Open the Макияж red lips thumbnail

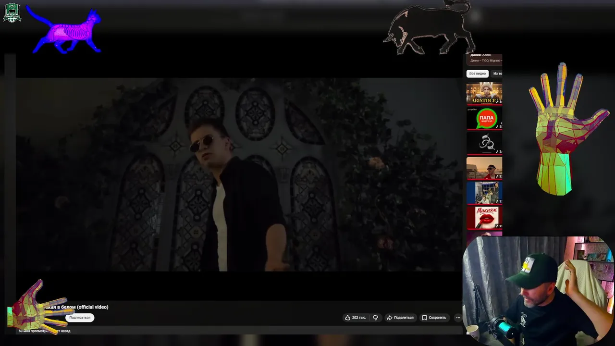[x=484, y=218]
